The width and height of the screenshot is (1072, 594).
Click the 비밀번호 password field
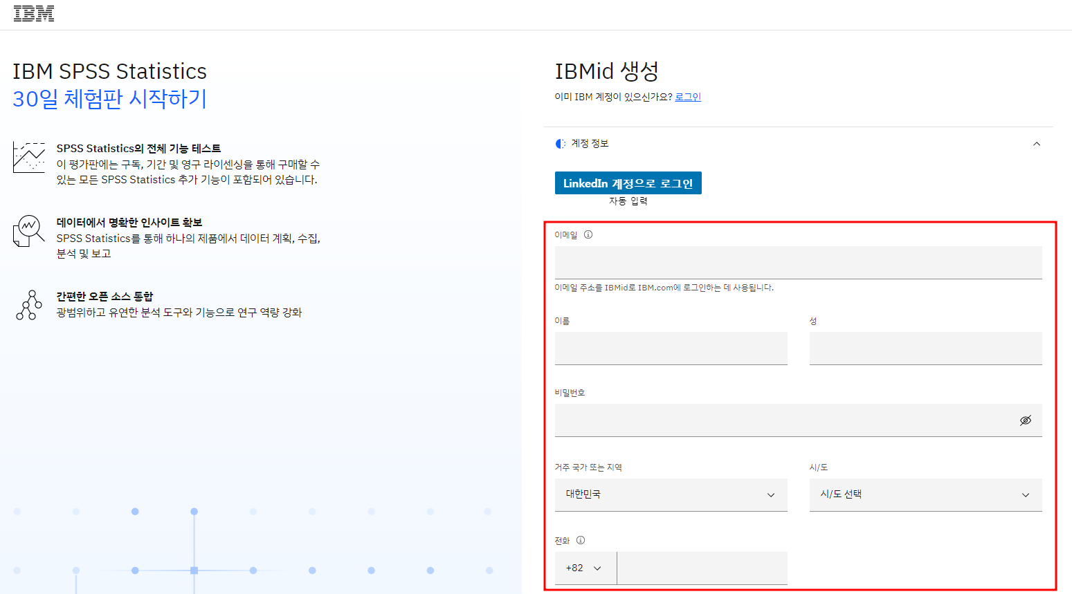(761, 420)
